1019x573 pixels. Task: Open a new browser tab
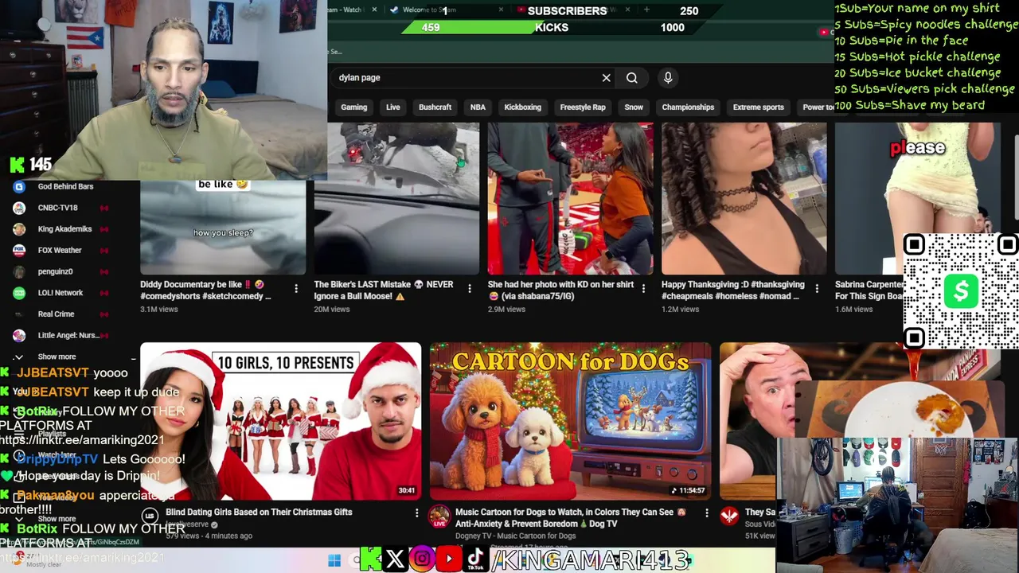(x=646, y=10)
